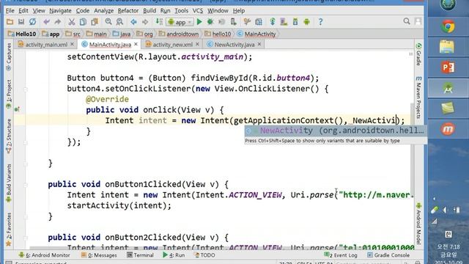Click Hello10 in the breadcrumb bar
The width and height of the screenshot is (469, 264).
pos(22,34)
